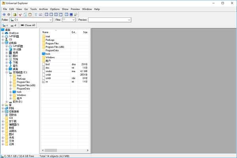Select ProgramData in the folder tree
The image size is (237, 158).
[23, 89]
